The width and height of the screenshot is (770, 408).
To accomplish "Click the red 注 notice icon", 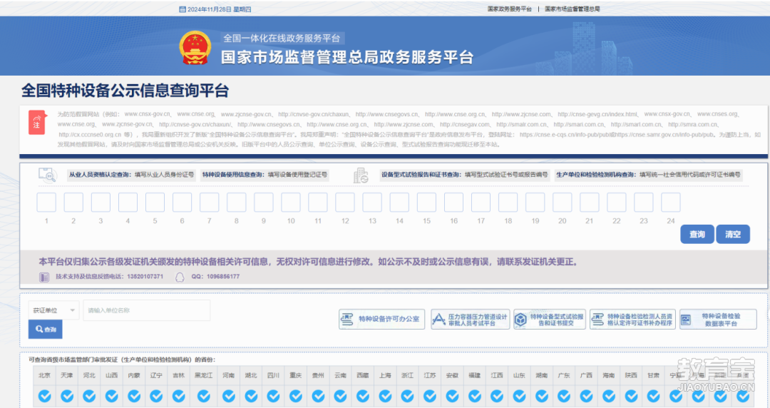I will pyautogui.click(x=37, y=123).
